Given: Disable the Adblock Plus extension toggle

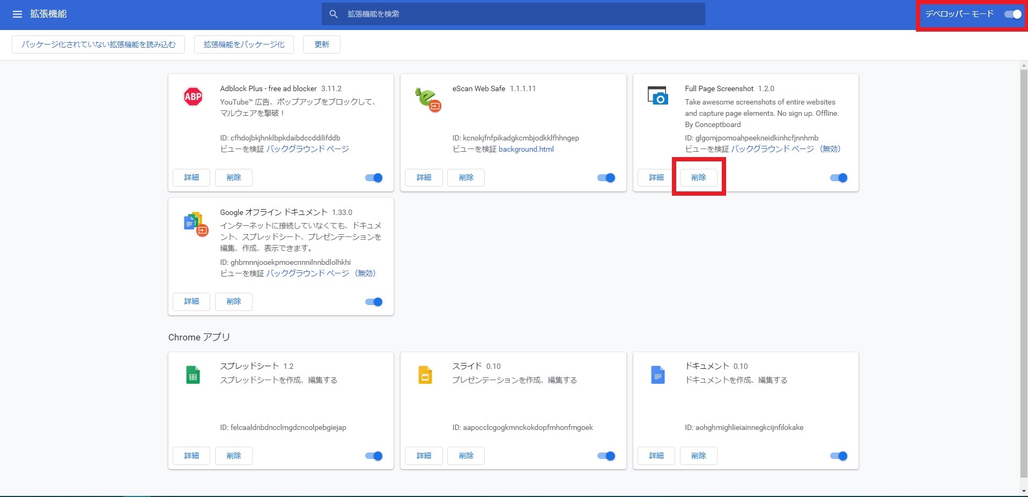Looking at the screenshot, I should point(374,178).
